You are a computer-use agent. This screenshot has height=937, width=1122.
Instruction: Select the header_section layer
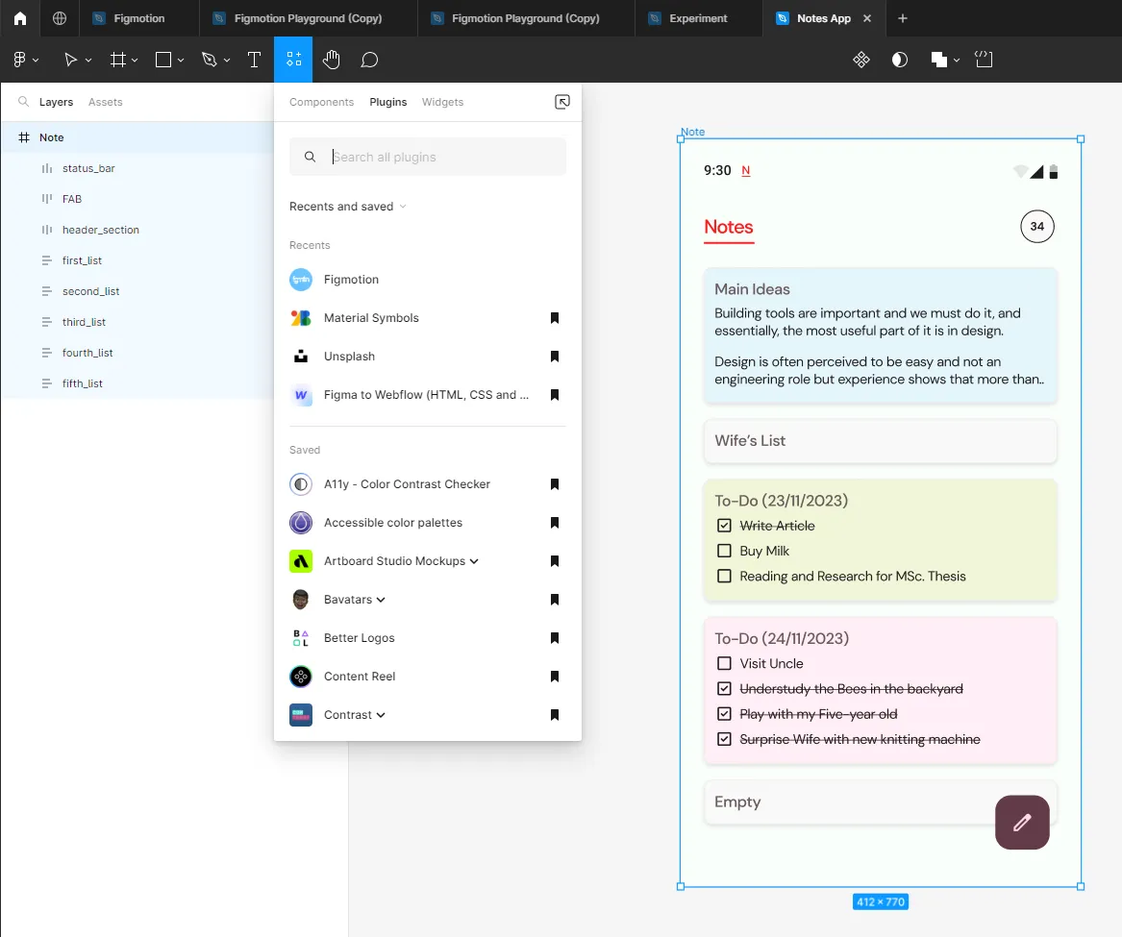pos(101,230)
